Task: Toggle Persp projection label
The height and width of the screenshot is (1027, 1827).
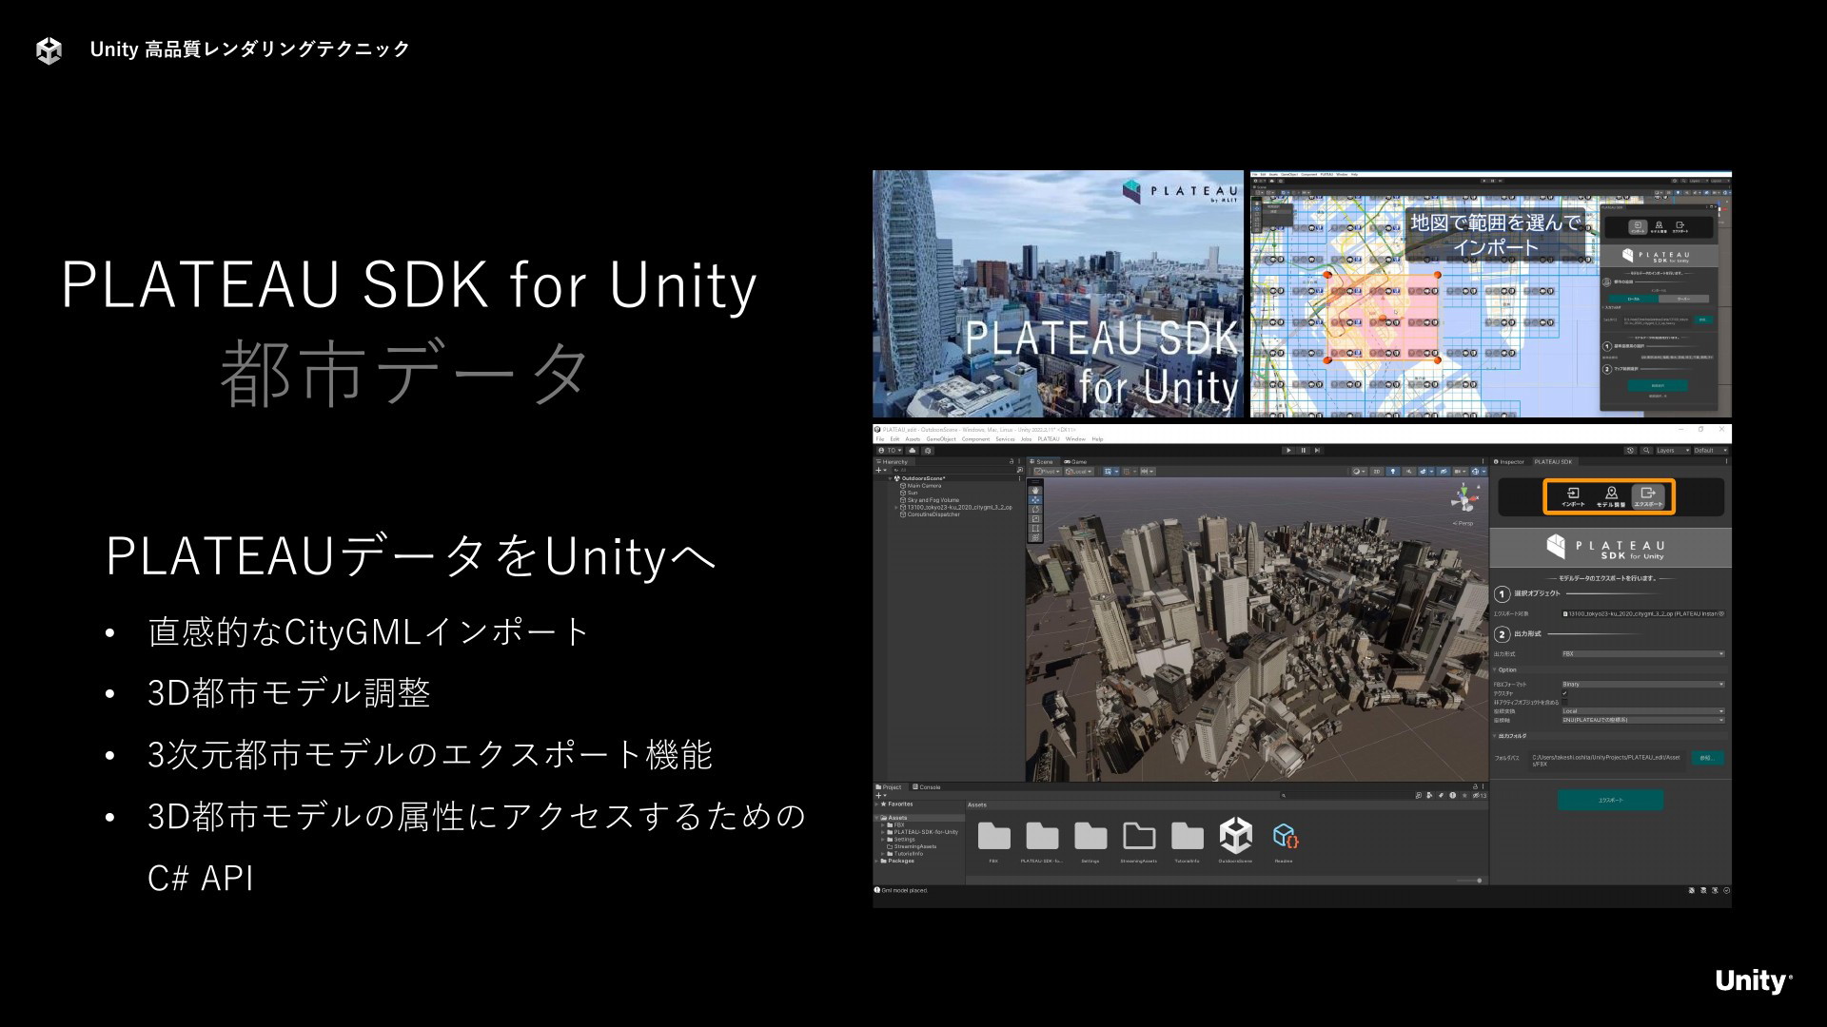Action: (1463, 523)
